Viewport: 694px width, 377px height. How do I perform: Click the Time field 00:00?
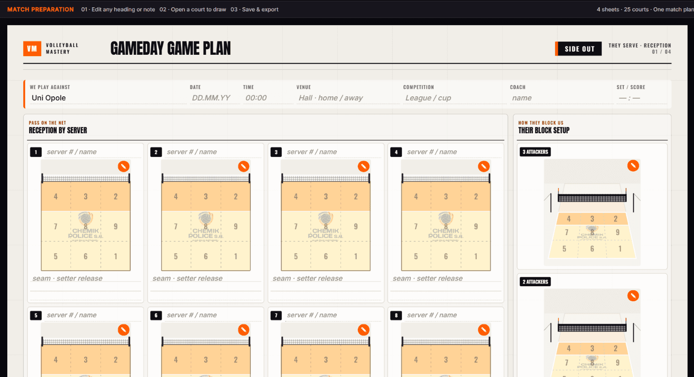tap(268, 98)
